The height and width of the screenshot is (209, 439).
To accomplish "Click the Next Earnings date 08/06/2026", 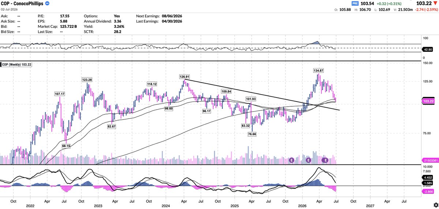I will coord(172,16).
